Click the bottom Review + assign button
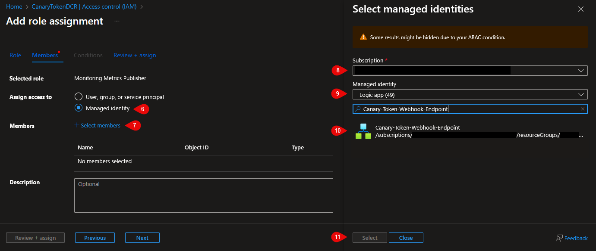This screenshot has height=251, width=596. click(35, 238)
